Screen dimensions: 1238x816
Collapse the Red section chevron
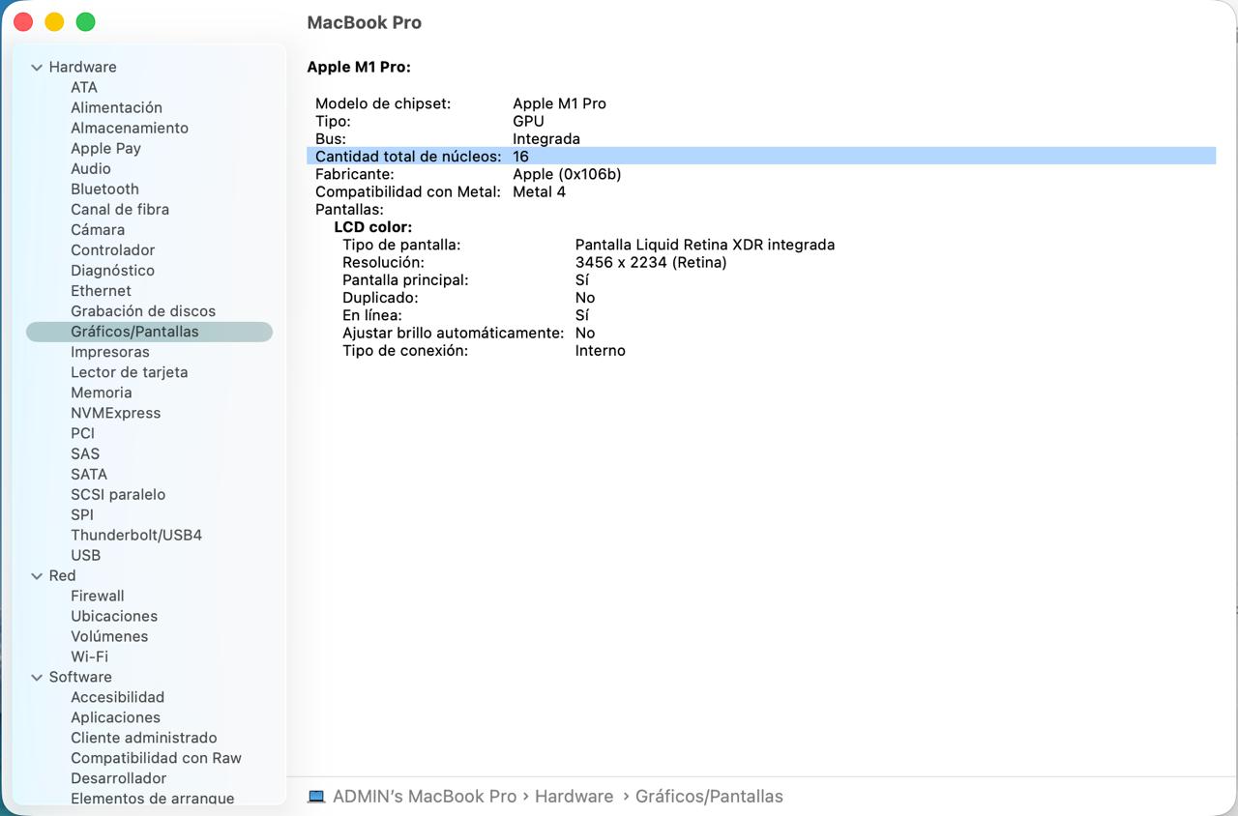37,576
